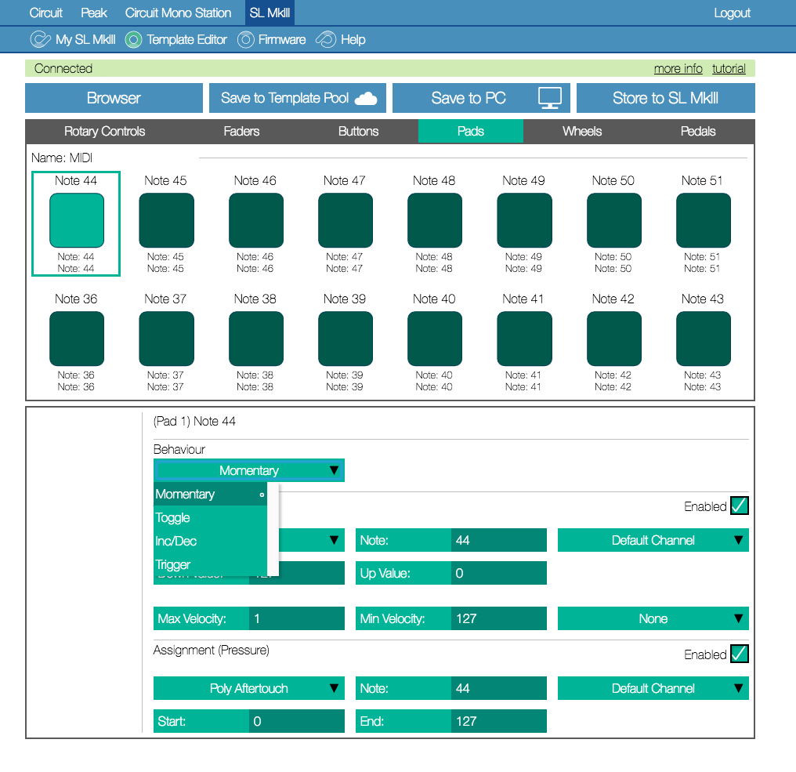The height and width of the screenshot is (772, 796).
Task: Select the Note 48 pad
Action: pos(435,220)
